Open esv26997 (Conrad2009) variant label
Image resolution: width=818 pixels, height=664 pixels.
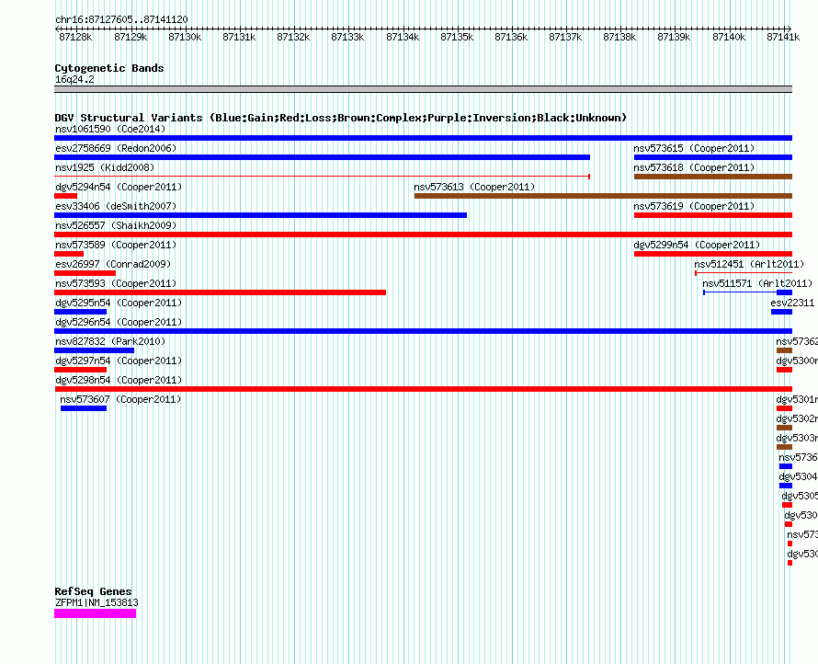coord(113,264)
